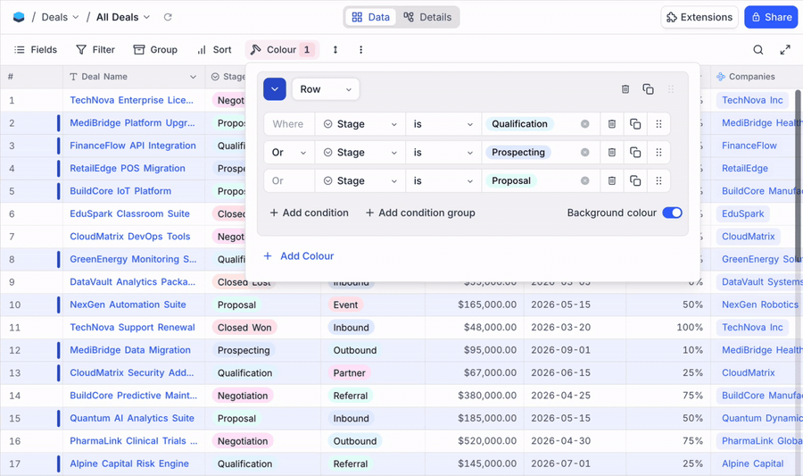Click the refresh icon beside All Deals
This screenshot has width=803, height=476.
168,17
